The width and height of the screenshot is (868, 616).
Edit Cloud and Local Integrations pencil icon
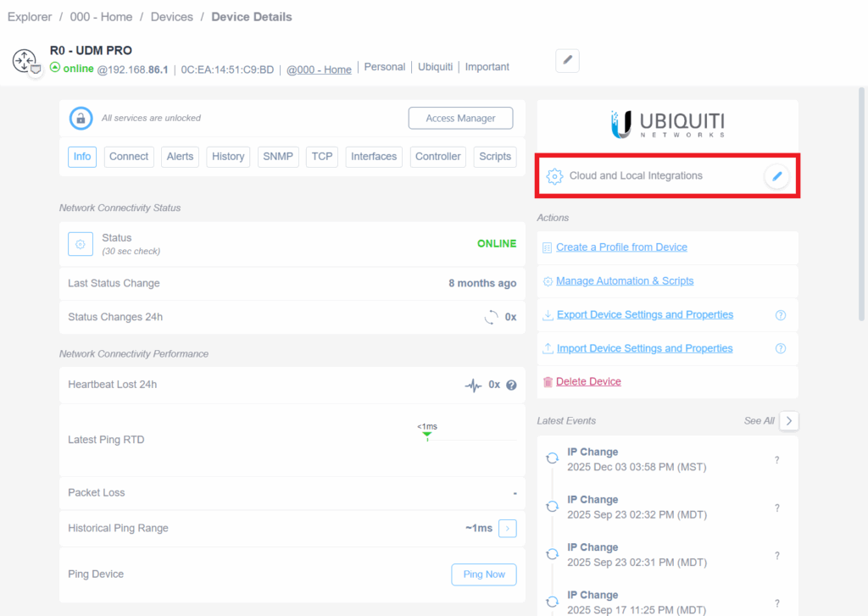point(776,176)
